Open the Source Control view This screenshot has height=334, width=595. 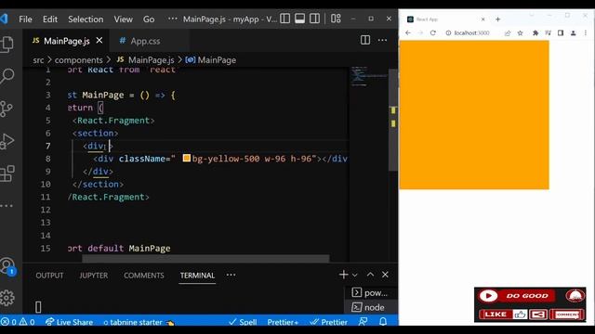click(x=7, y=109)
